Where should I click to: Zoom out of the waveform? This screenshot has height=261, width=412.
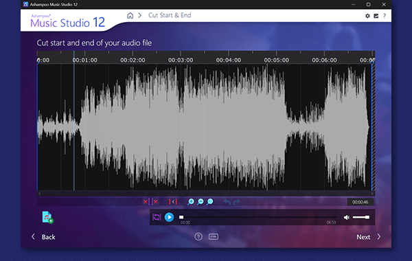pos(201,202)
